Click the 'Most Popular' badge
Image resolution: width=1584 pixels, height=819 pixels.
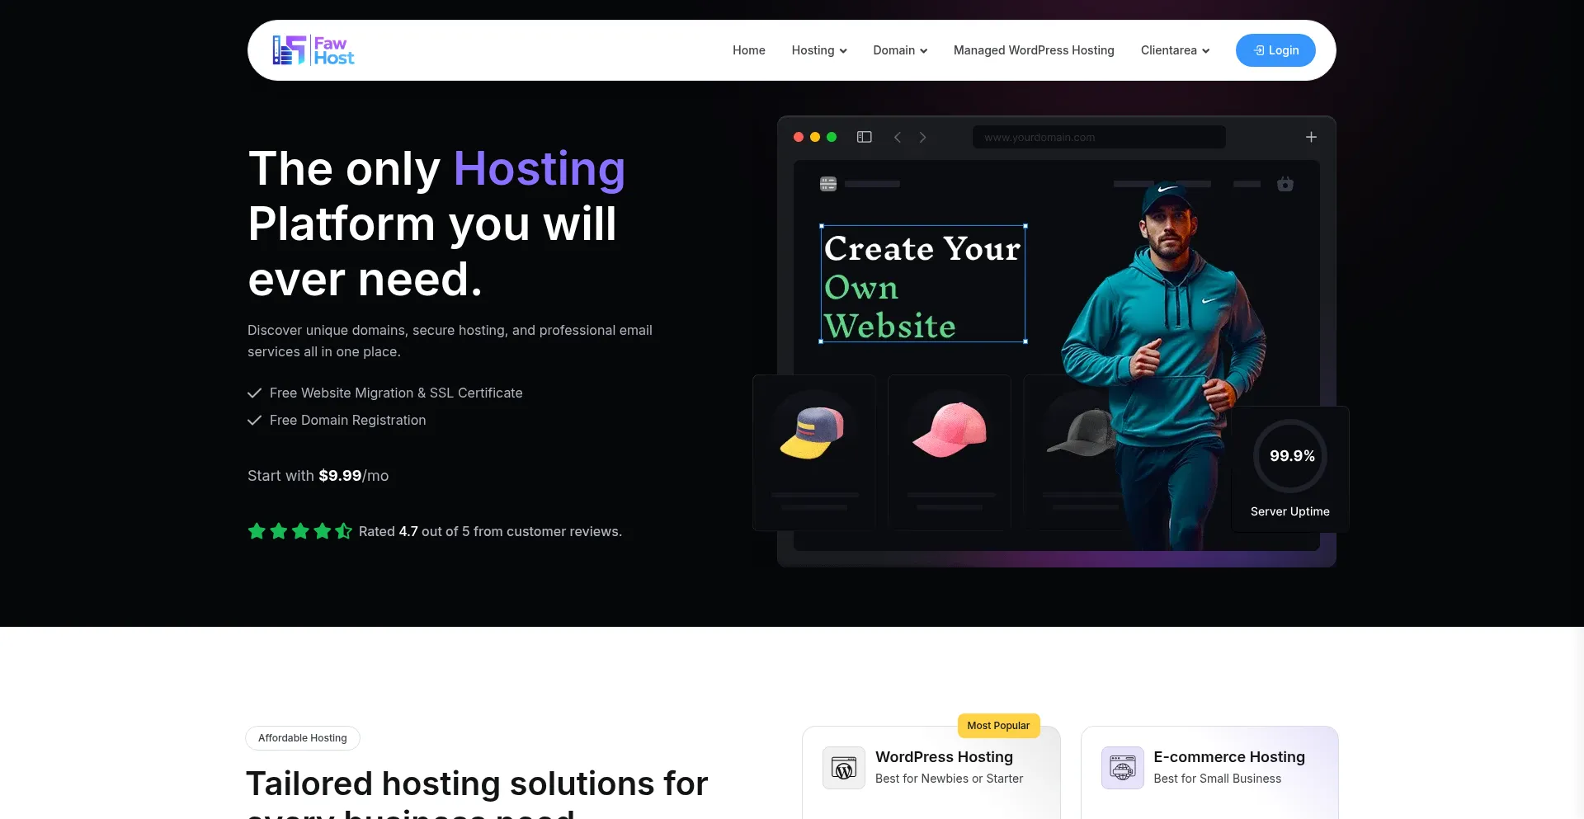click(998, 726)
